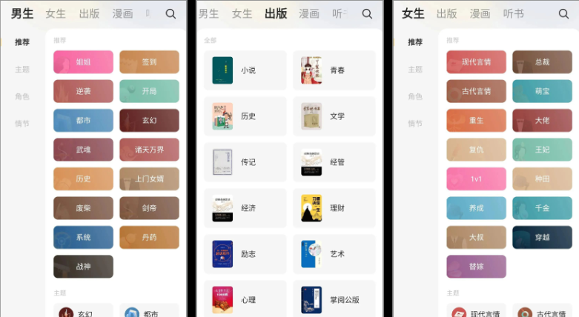The height and width of the screenshot is (317, 579).
Task: Open the 心理 red book cover card
Action: click(245, 300)
